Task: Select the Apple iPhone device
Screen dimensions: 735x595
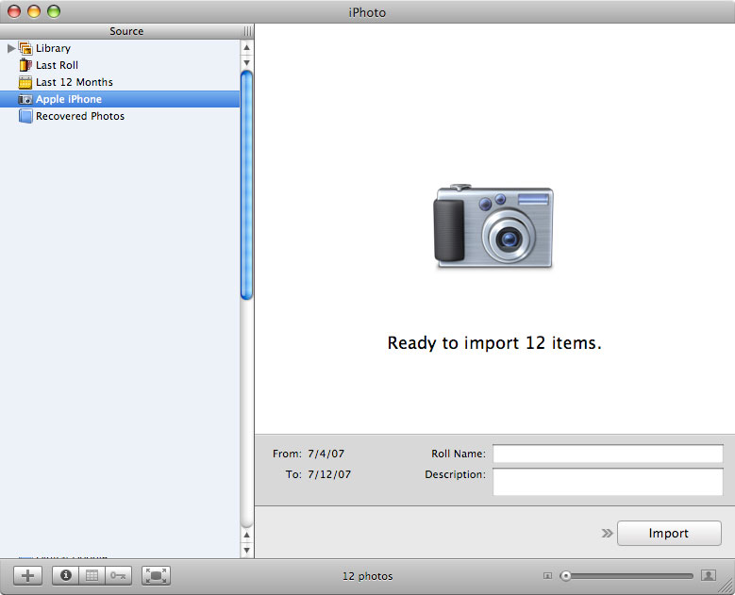Action: click(120, 99)
